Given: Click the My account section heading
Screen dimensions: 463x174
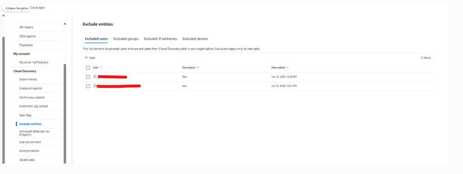Looking at the screenshot, I should [22, 54].
